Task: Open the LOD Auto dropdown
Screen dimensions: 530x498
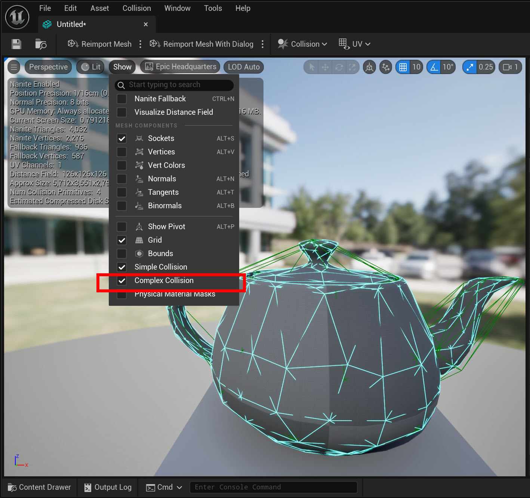Action: pos(244,67)
